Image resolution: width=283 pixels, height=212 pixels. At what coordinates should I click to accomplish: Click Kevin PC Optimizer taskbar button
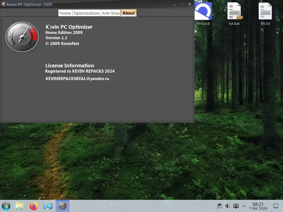point(62,206)
